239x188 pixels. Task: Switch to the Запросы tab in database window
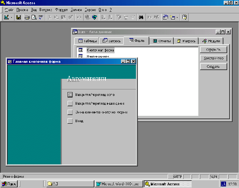point(111,41)
